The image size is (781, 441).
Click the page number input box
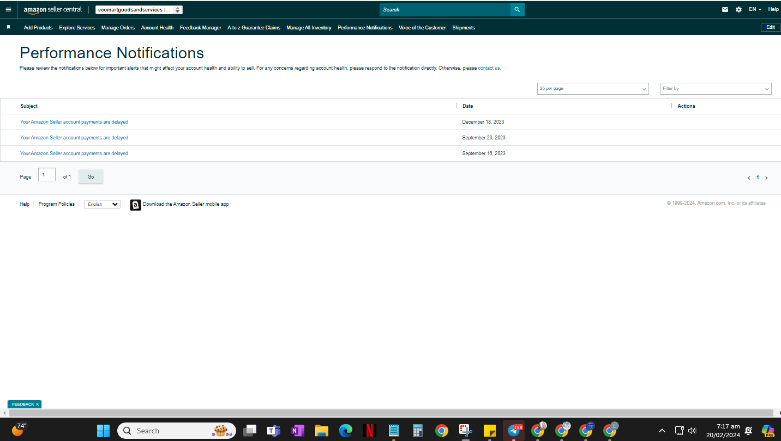coord(47,175)
